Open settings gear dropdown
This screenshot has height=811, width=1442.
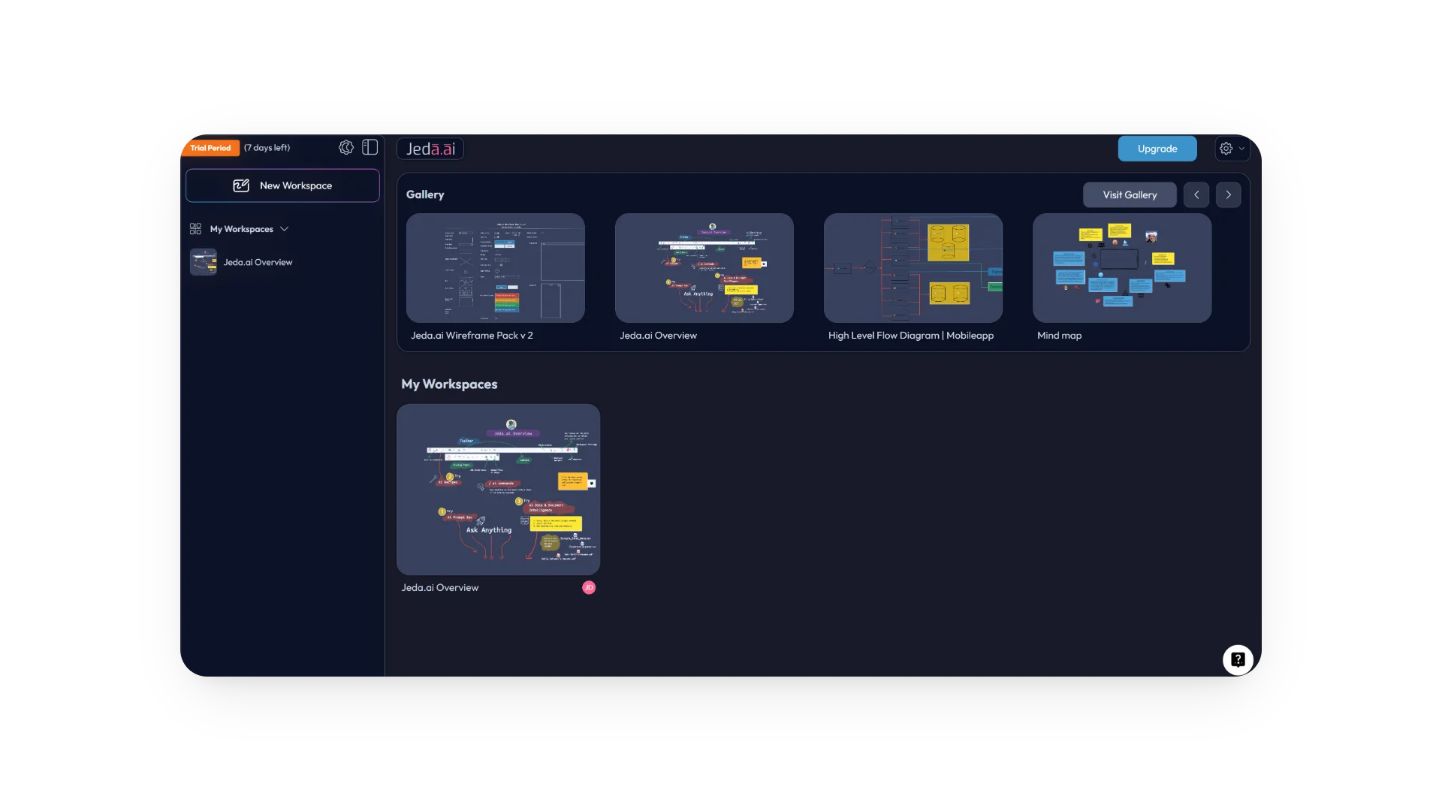[1232, 149]
